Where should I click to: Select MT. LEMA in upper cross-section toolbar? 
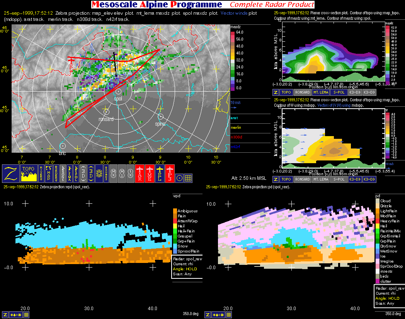pos(320,92)
